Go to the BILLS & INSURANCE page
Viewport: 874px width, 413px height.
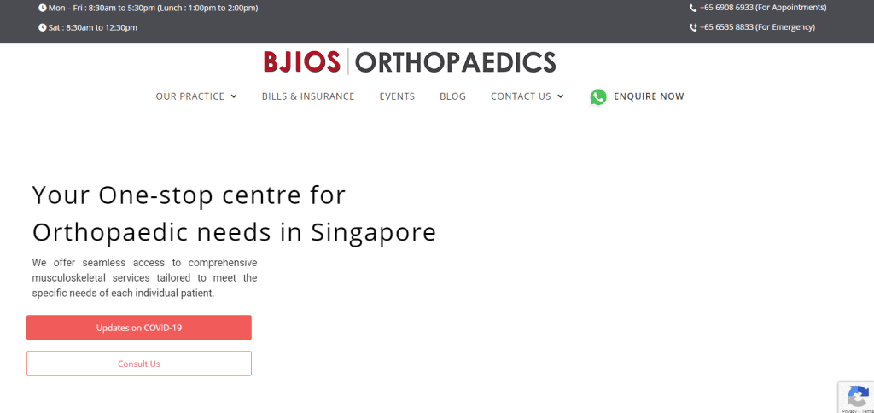click(x=308, y=96)
